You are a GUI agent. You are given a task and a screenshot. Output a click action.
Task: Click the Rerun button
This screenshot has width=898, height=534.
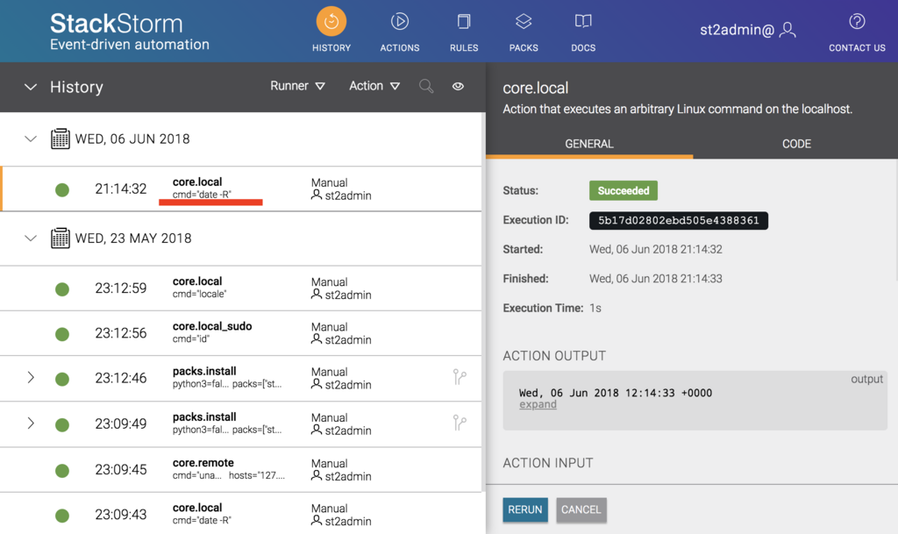pyautogui.click(x=525, y=509)
